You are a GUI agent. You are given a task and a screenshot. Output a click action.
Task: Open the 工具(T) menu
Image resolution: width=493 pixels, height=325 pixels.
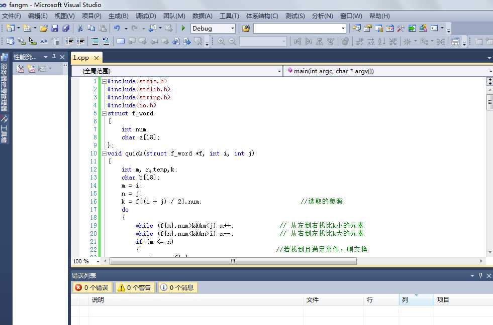(x=229, y=16)
